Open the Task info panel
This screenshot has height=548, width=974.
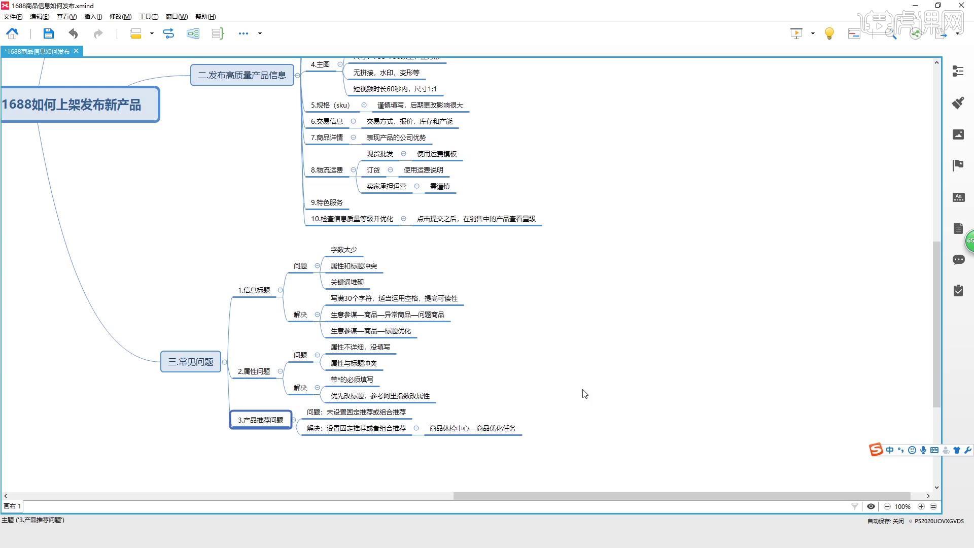coord(958,291)
